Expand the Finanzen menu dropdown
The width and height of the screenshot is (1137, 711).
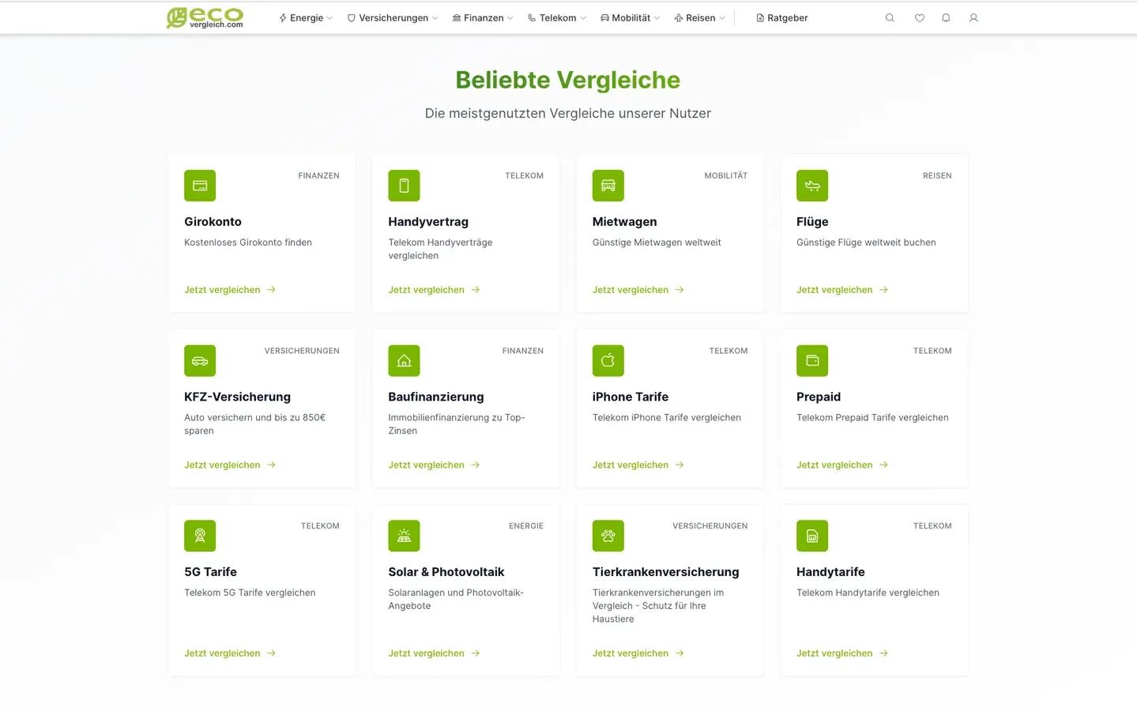click(x=483, y=17)
